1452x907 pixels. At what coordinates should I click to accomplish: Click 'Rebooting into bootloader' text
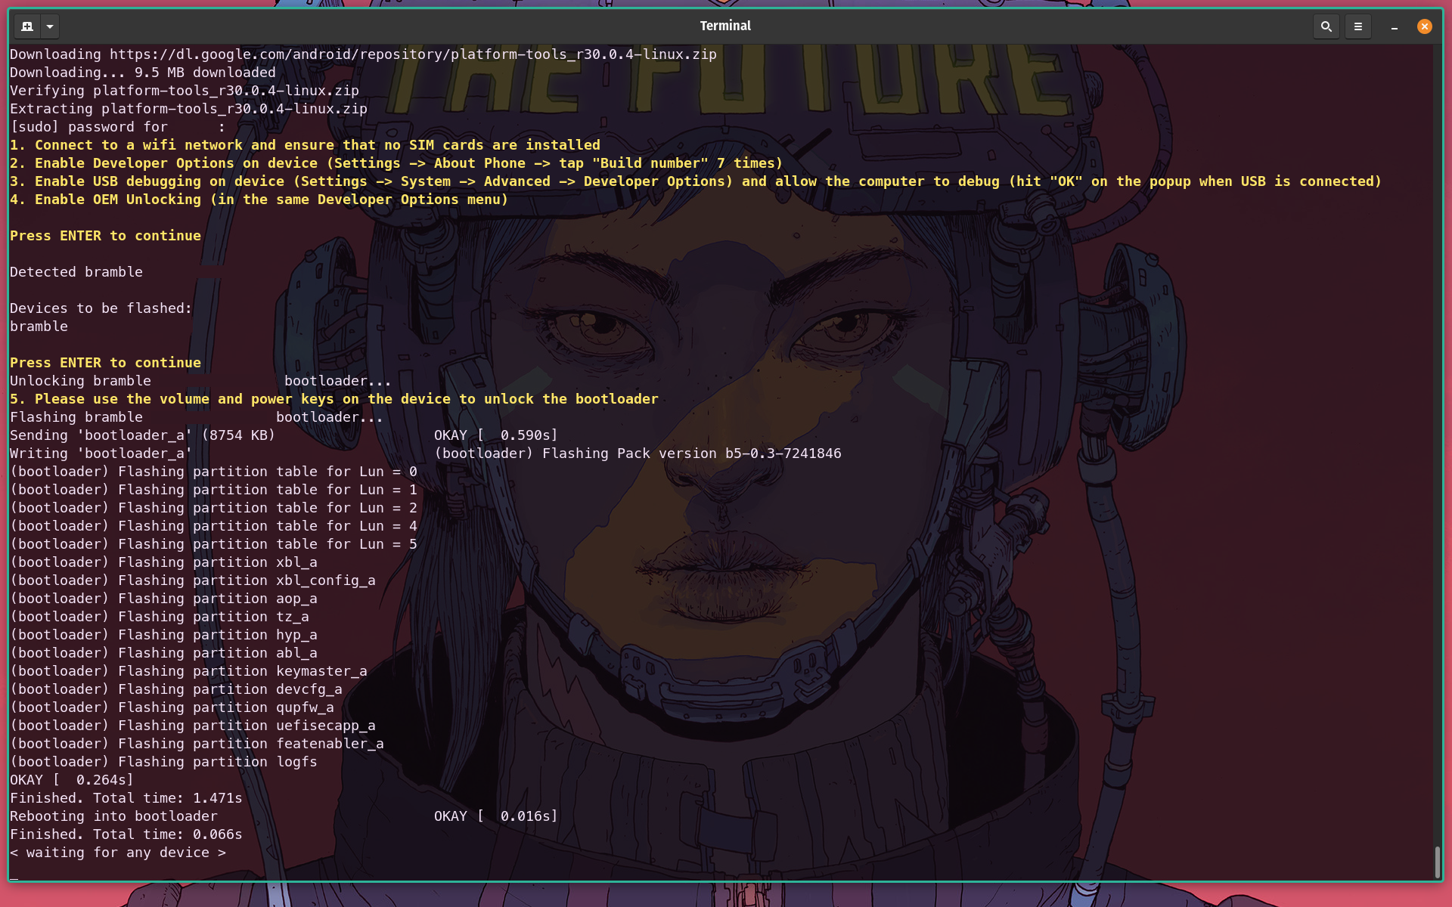[113, 816]
